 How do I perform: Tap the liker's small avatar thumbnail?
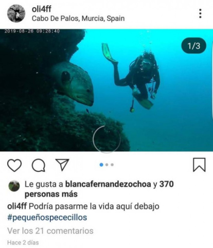point(14,186)
